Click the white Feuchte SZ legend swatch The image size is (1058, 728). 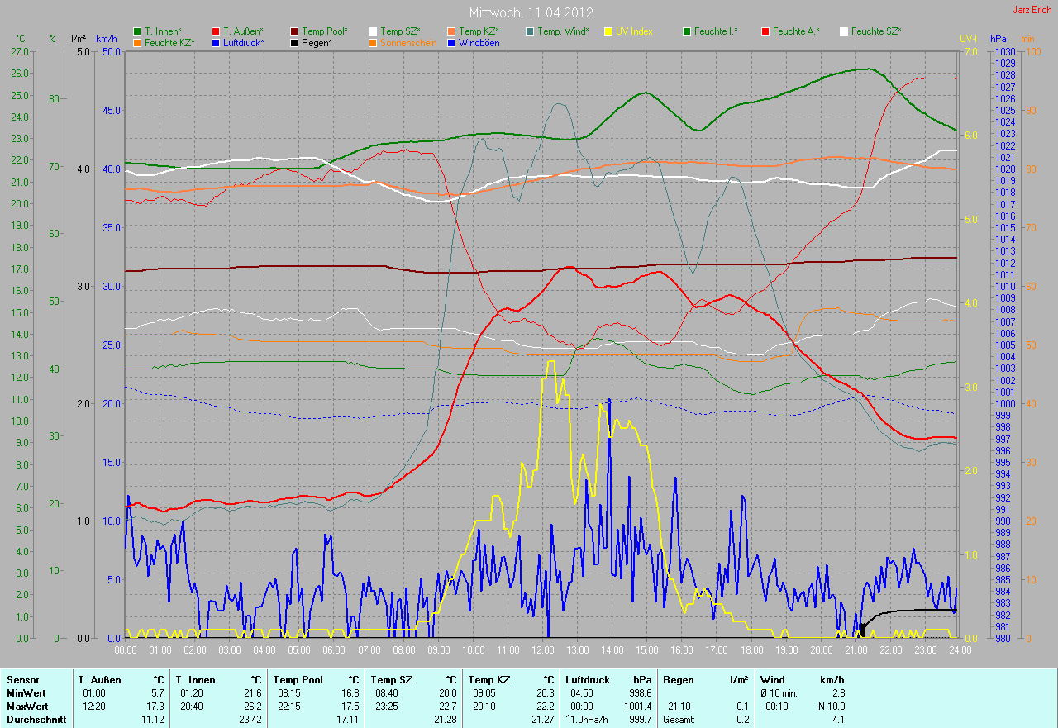[844, 31]
